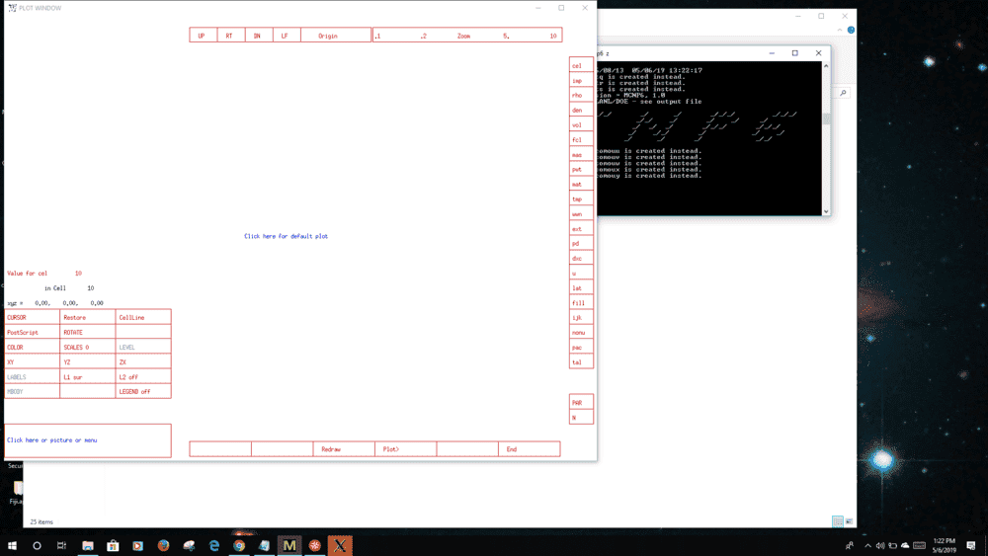Click the greyed MBODY cell

tap(33, 392)
